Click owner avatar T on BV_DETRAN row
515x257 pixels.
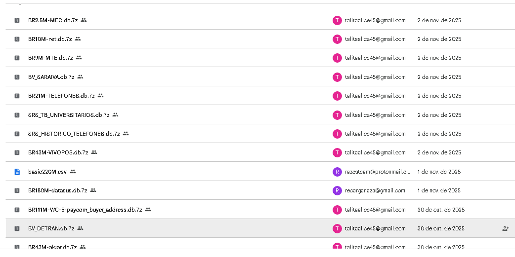pos(337,228)
